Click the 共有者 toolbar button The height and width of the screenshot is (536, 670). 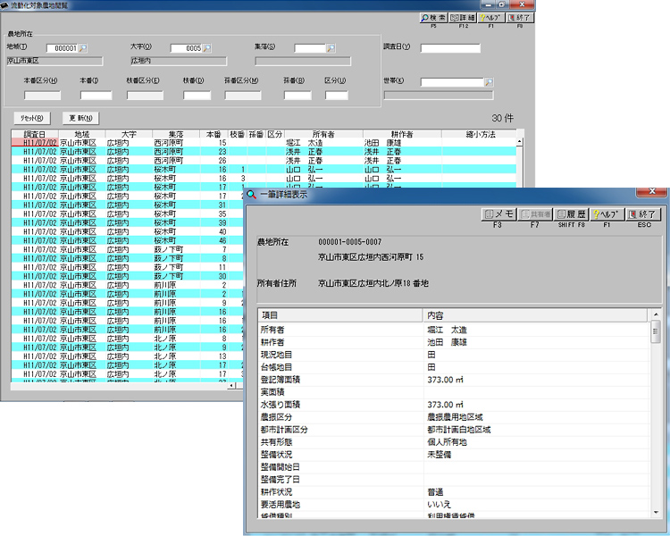[535, 214]
